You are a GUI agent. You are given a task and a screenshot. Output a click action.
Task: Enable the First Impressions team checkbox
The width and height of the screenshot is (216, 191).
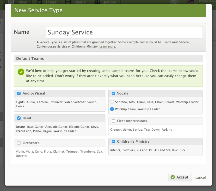pos(113,121)
